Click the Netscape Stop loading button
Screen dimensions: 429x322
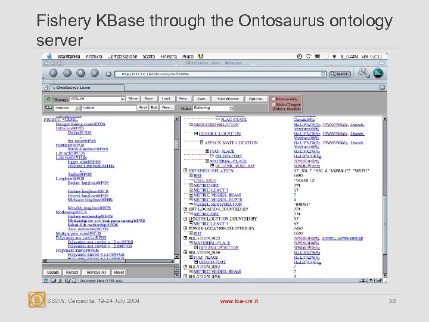pyautogui.click(x=94, y=73)
